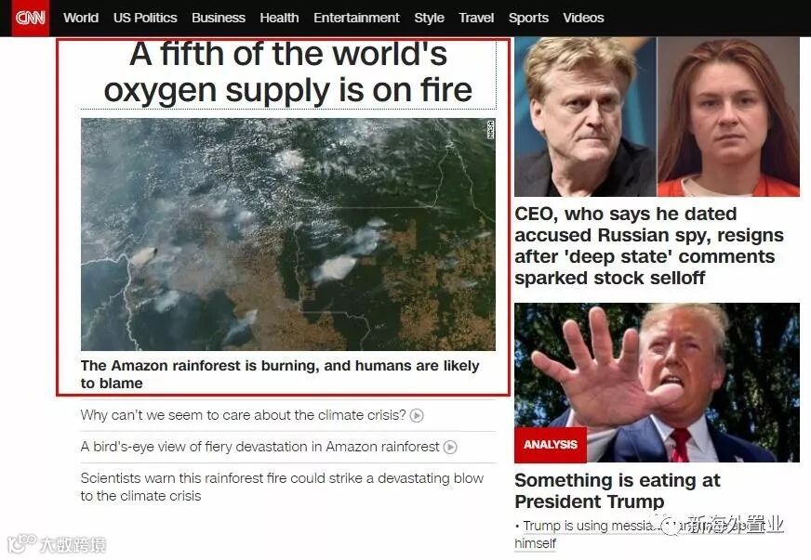Select the Health nav item
The image size is (811, 560).
(x=279, y=18)
